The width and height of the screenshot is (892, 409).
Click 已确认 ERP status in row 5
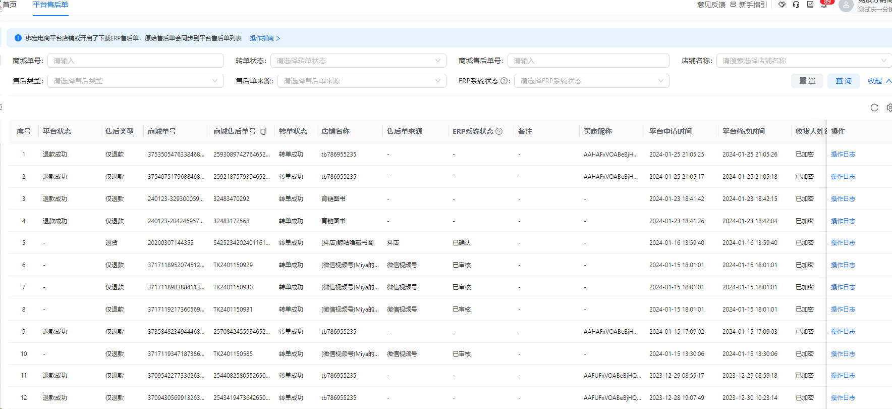point(462,243)
